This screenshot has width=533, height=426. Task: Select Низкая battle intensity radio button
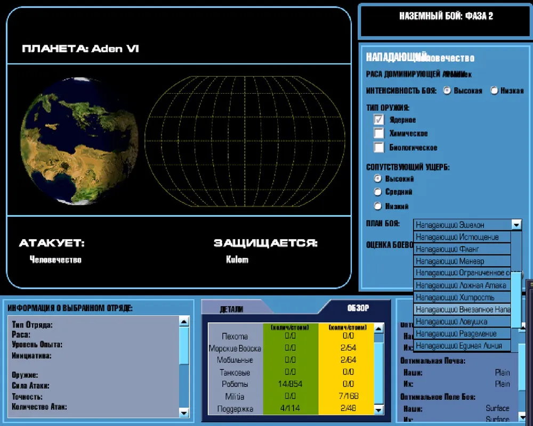[x=494, y=91]
